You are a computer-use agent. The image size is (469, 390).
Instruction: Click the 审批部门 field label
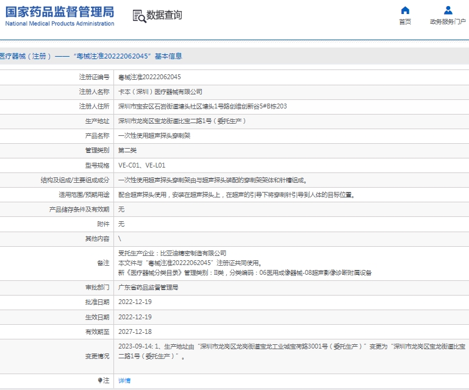[x=97, y=288]
